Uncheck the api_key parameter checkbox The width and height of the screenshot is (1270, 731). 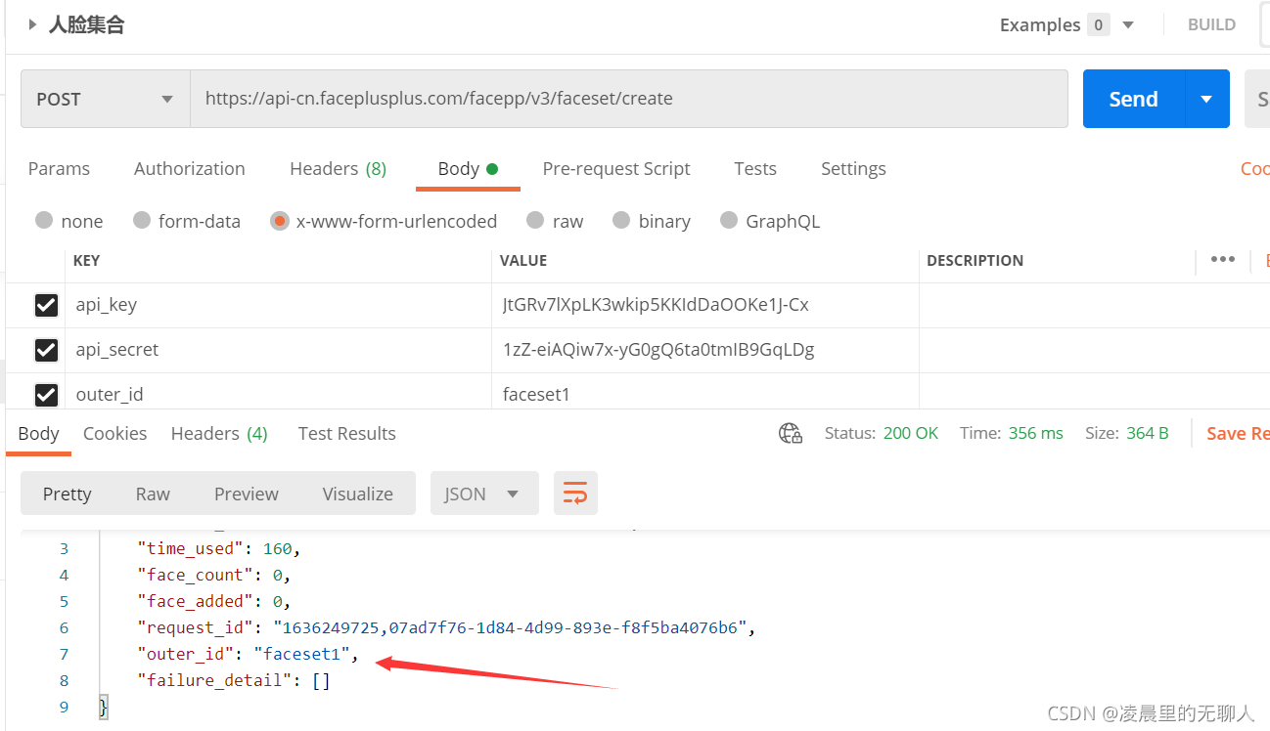point(46,305)
